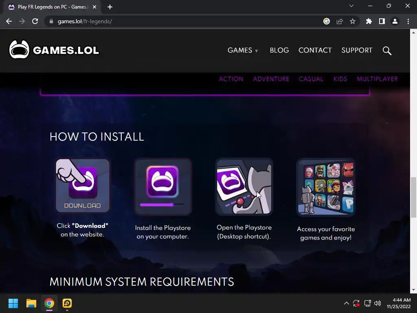The image size is (417, 313).
Task: Open the Chrome profile avatar
Action: (x=395, y=21)
